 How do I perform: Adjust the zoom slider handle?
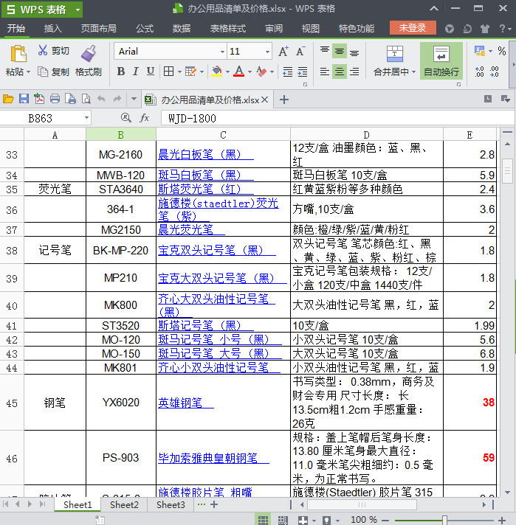444,520
